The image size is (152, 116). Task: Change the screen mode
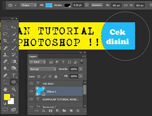pyautogui.click(x=13, y=110)
